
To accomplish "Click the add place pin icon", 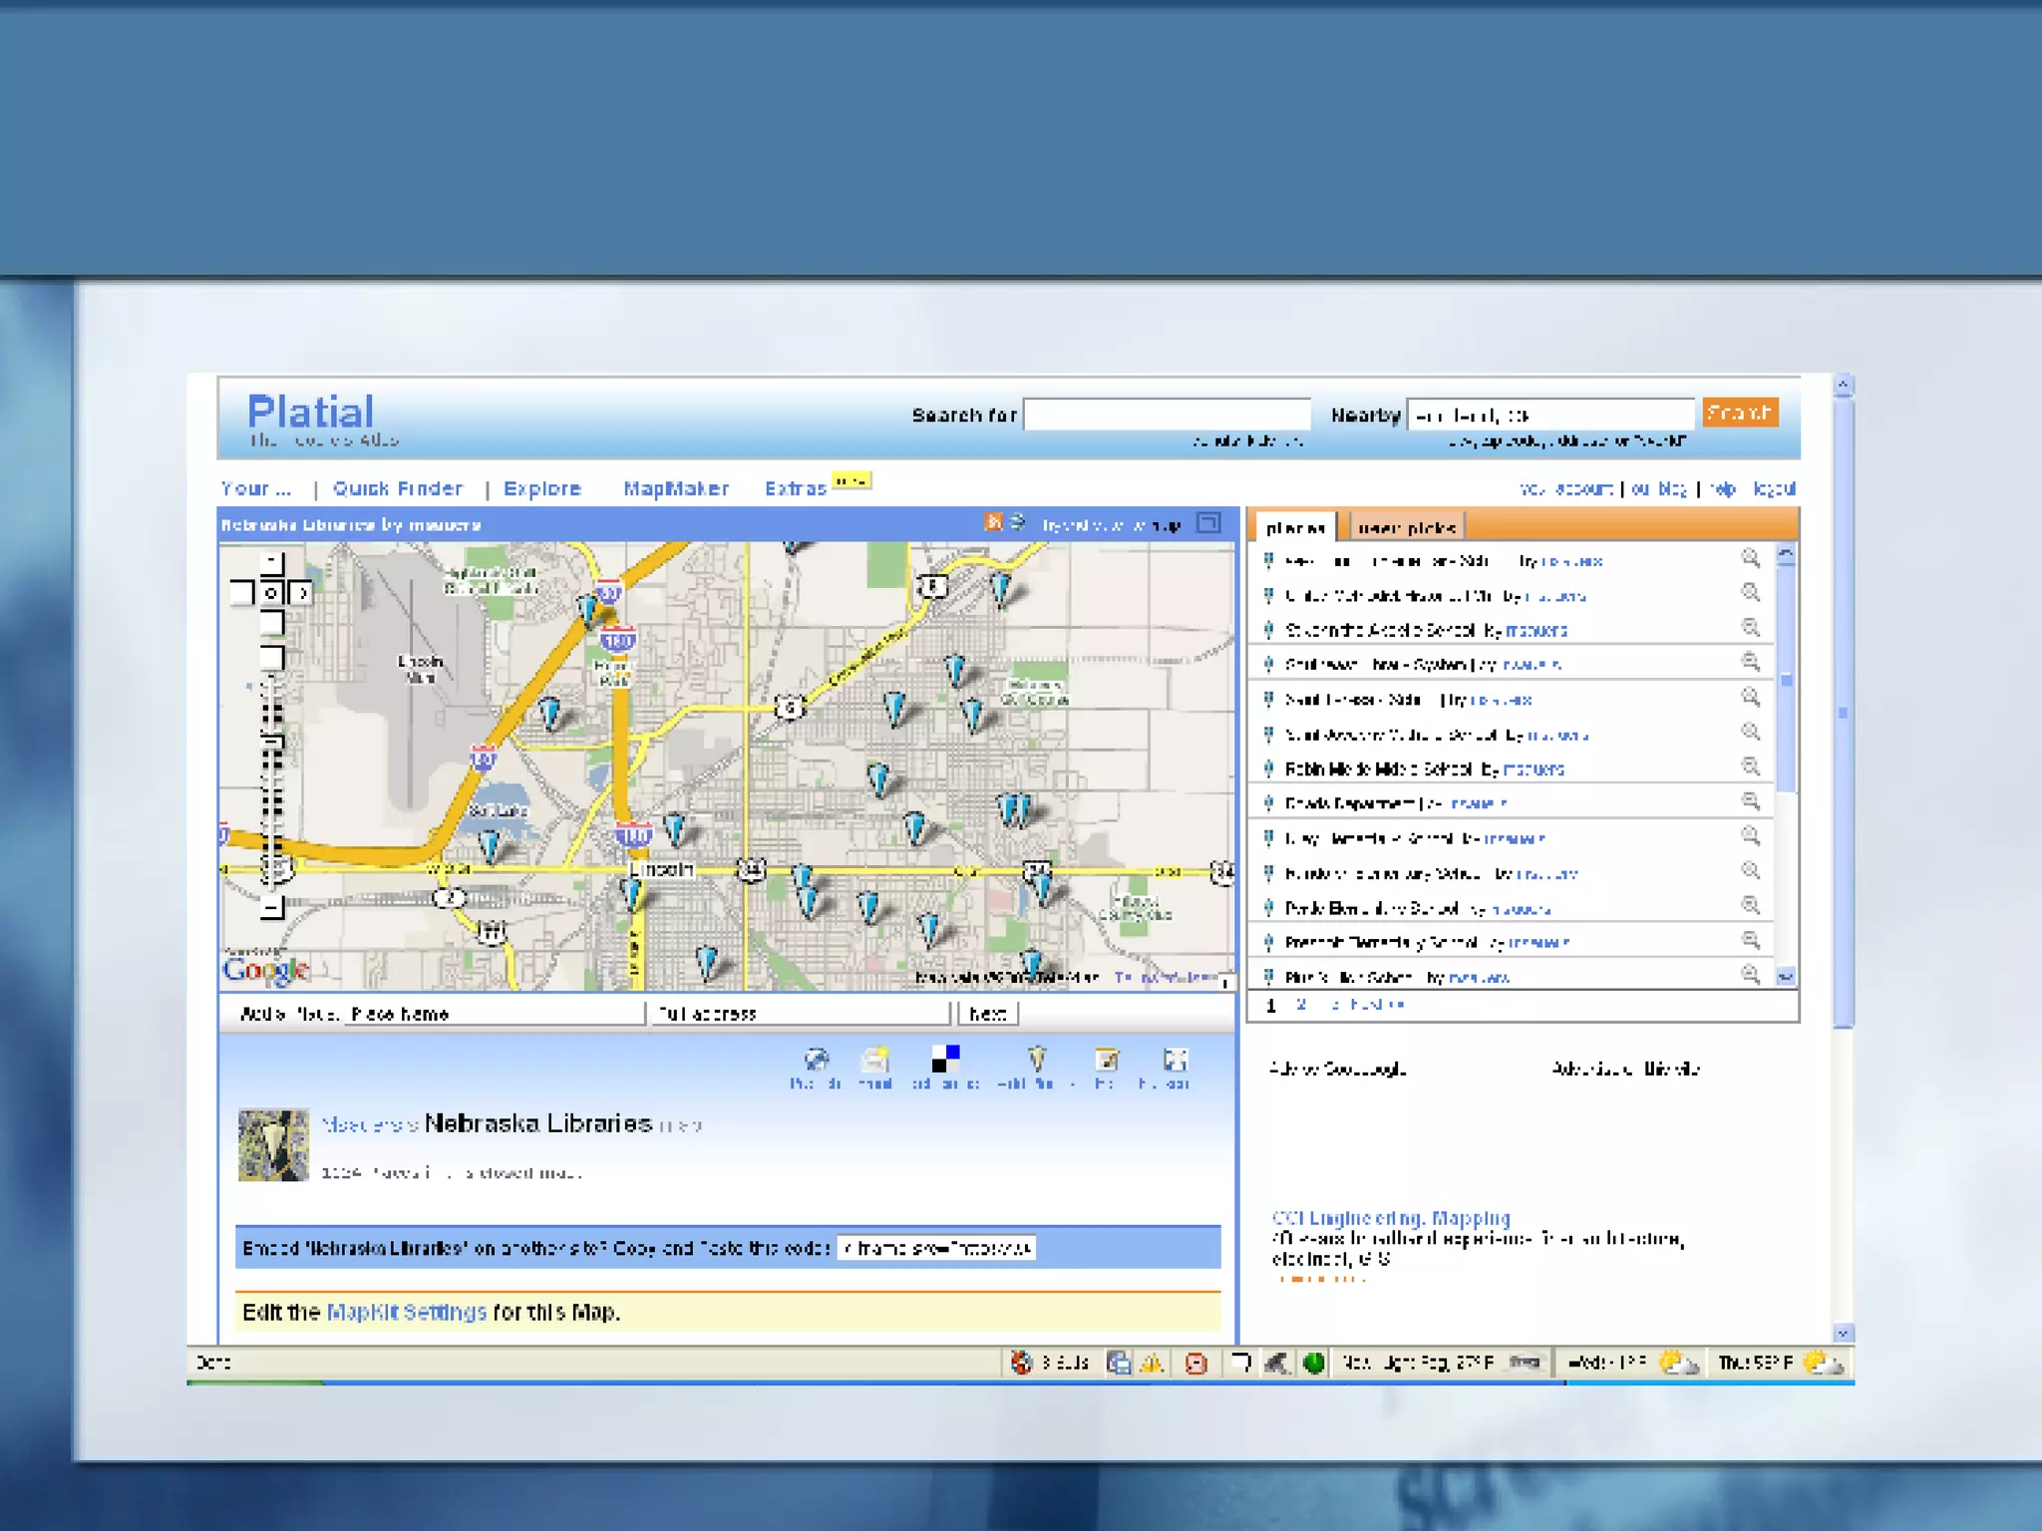I will pos(1037,1059).
